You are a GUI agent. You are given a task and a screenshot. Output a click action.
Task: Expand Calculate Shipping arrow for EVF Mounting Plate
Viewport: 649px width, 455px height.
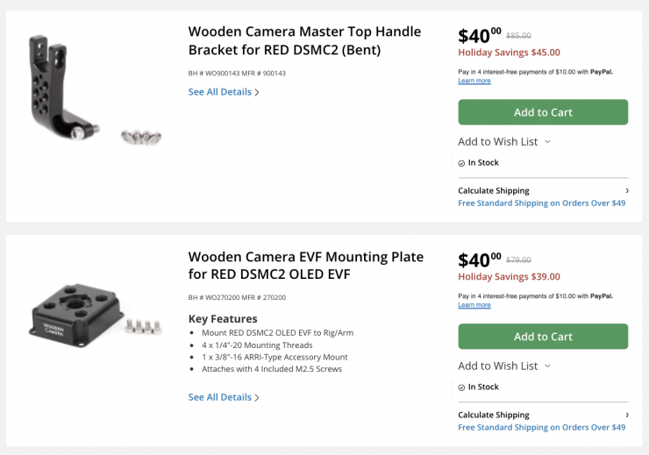click(626, 416)
